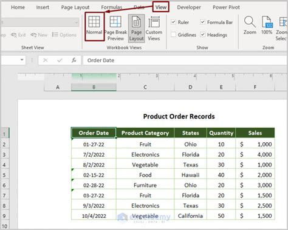
Task: Open the sheet view selector dropdown
Action: click(77, 22)
